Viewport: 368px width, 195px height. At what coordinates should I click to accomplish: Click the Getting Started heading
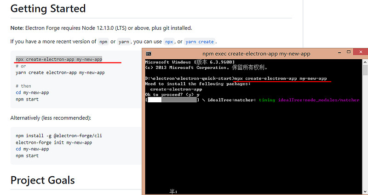48,9
